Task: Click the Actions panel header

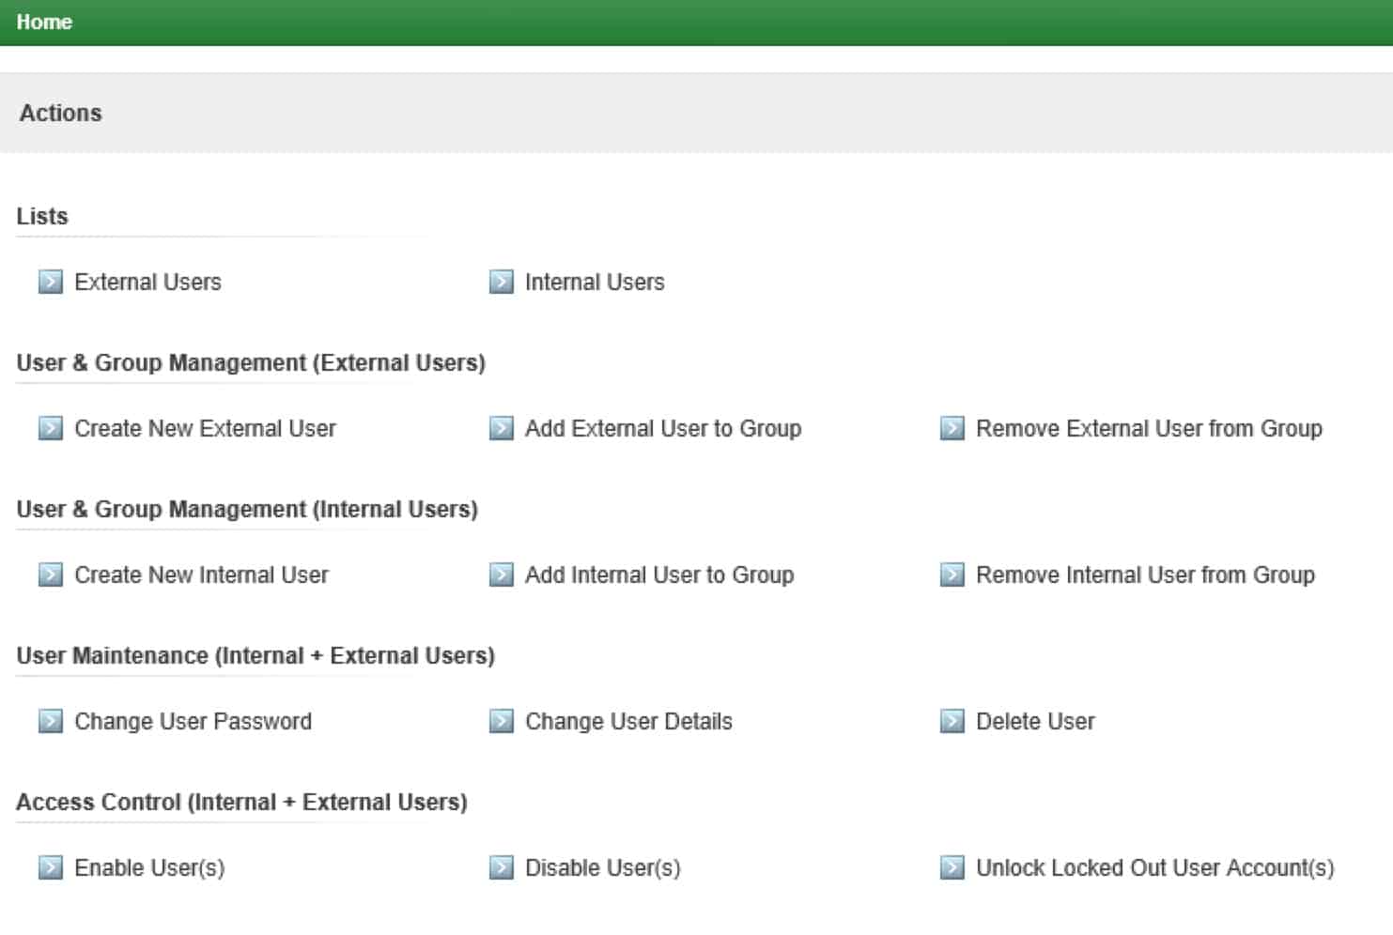Action: pyautogui.click(x=61, y=113)
